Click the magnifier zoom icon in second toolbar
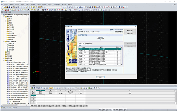This screenshot has height=111, width=177. (45, 10)
